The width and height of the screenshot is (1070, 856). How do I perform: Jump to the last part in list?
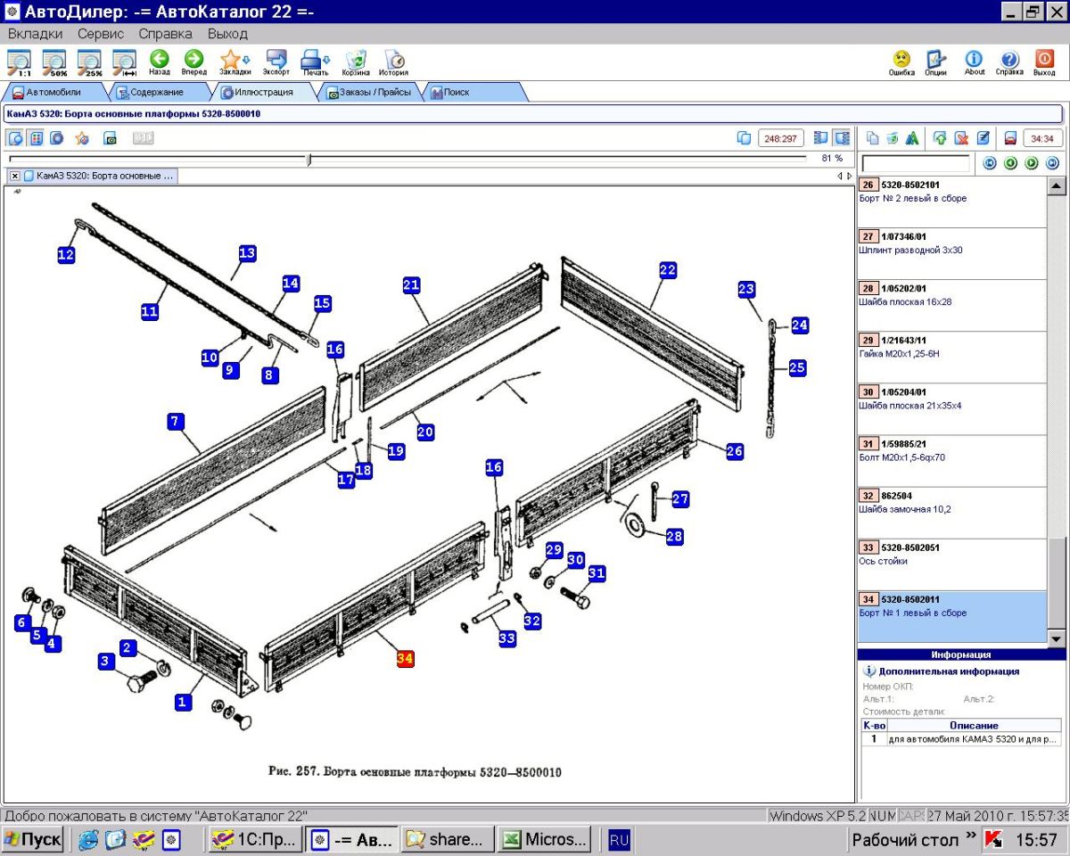click(1051, 163)
